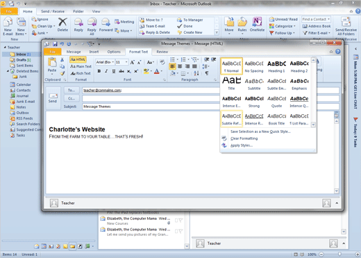This screenshot has width=361, height=258.
Task: Switch message format to Rich Text
Action: (x=81, y=73)
